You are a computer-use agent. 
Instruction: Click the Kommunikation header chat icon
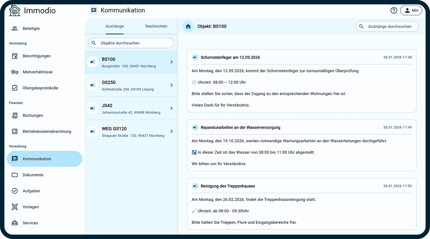pos(94,11)
